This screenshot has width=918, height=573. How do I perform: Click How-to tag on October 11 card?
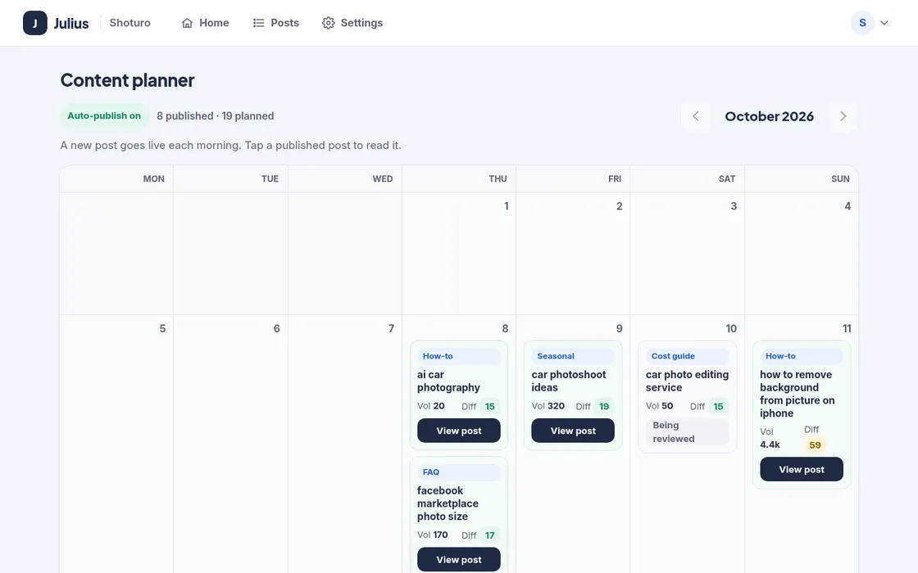802,356
